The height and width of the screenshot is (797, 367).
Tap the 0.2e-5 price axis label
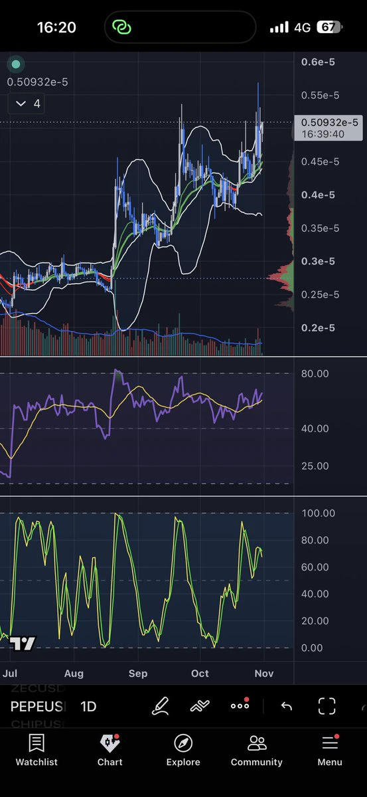tap(318, 327)
